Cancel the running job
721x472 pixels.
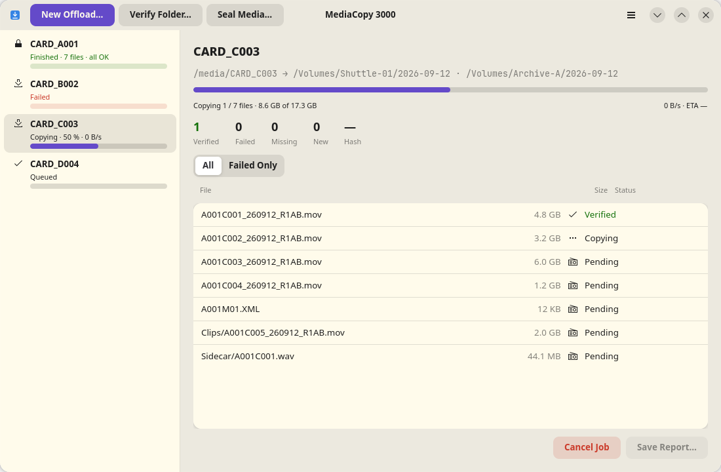[x=587, y=448]
